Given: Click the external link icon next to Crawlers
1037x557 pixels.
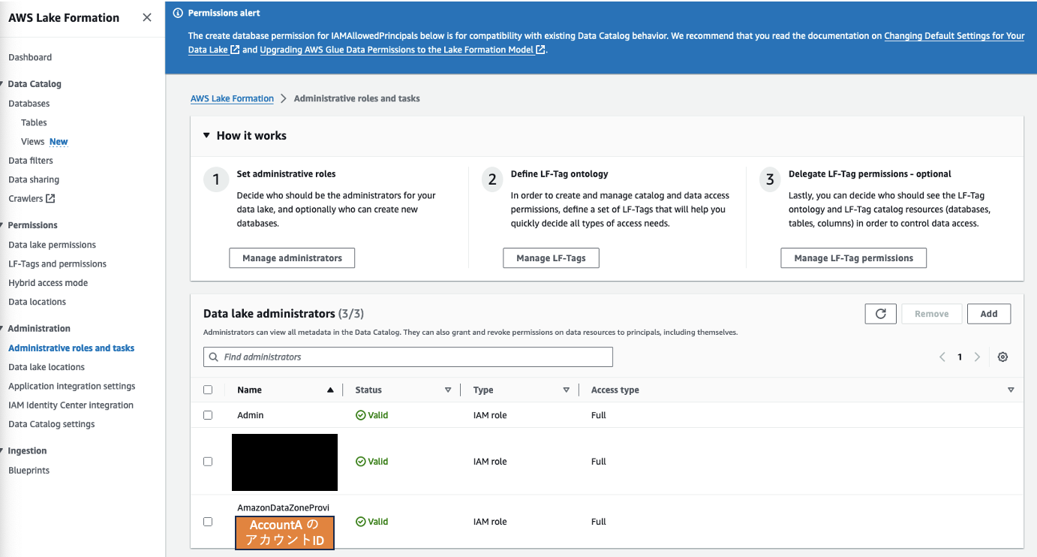Looking at the screenshot, I should pyautogui.click(x=51, y=197).
